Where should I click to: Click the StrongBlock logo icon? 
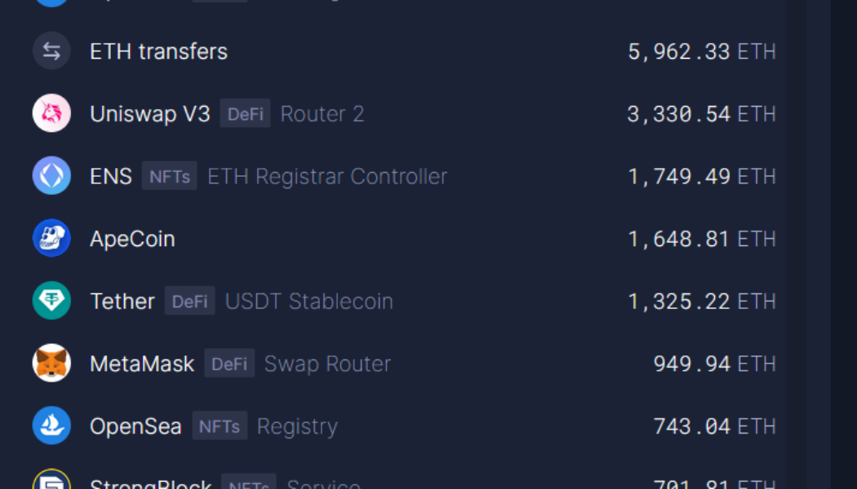pos(51,482)
